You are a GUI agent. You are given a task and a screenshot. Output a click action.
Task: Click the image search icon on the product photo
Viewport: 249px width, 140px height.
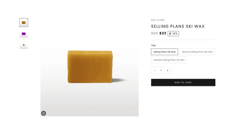(44, 113)
